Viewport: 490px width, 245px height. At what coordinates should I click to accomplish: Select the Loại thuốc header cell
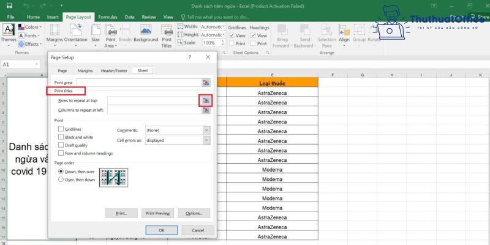272,83
